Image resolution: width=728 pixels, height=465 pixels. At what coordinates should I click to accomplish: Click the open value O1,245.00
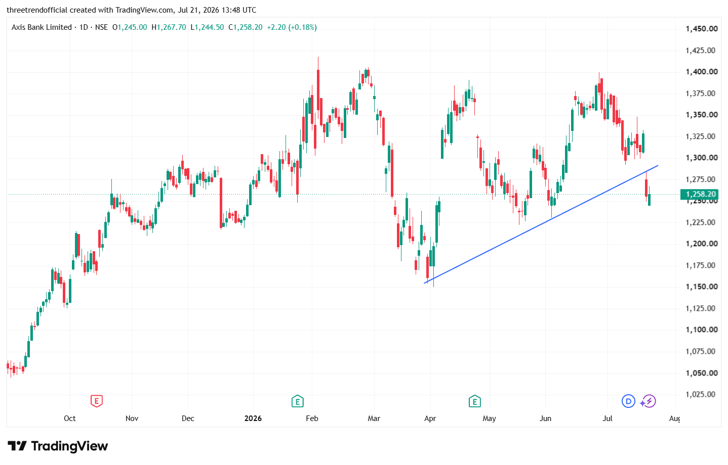point(130,27)
